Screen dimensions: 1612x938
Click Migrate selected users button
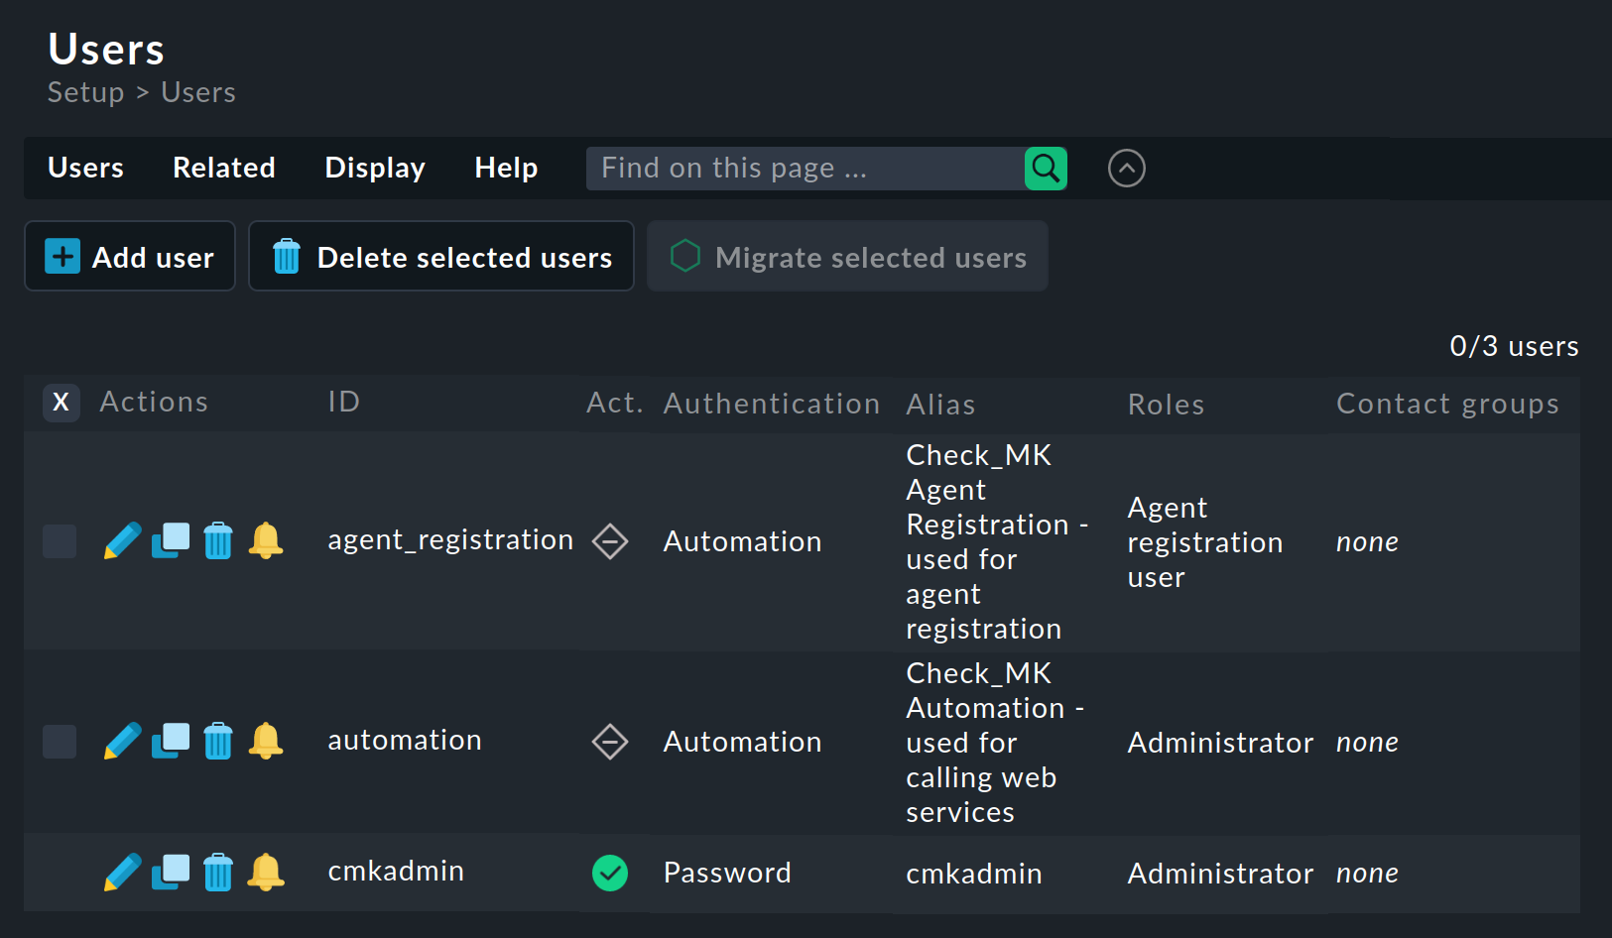pos(848,257)
